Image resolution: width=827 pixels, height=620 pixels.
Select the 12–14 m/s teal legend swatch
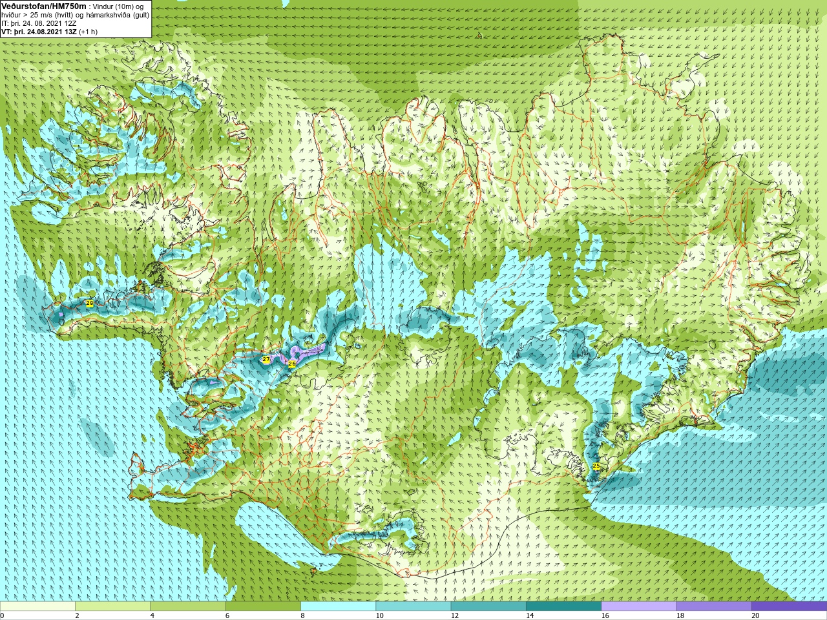(x=488, y=606)
